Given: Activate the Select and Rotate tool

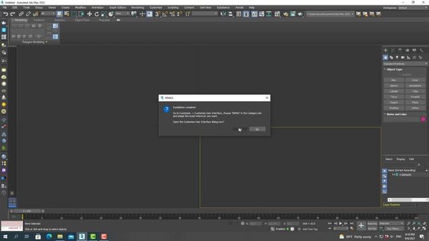Looking at the screenshot, I should click(97, 14).
